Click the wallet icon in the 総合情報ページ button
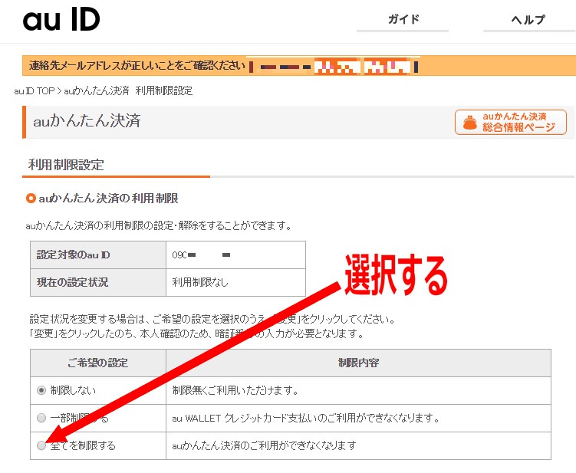The image size is (576, 473). tap(470, 123)
